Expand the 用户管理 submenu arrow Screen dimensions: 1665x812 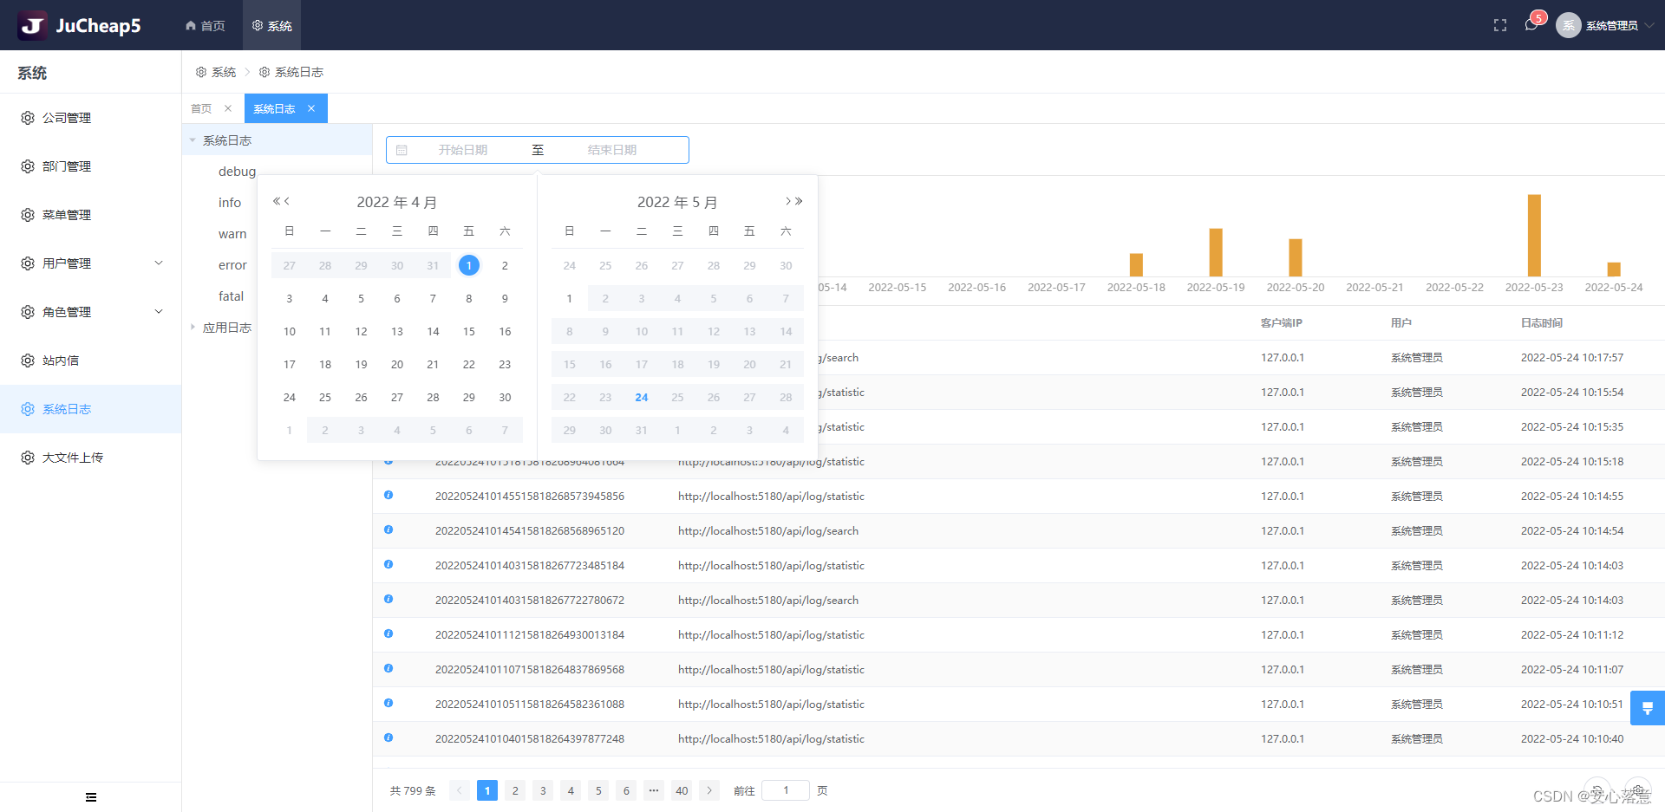[159, 263]
